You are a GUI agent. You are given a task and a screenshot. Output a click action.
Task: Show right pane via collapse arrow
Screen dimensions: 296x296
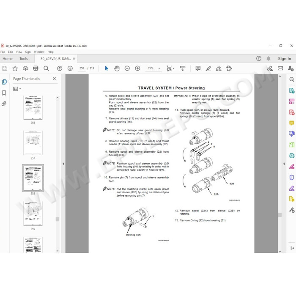tap(284, 164)
